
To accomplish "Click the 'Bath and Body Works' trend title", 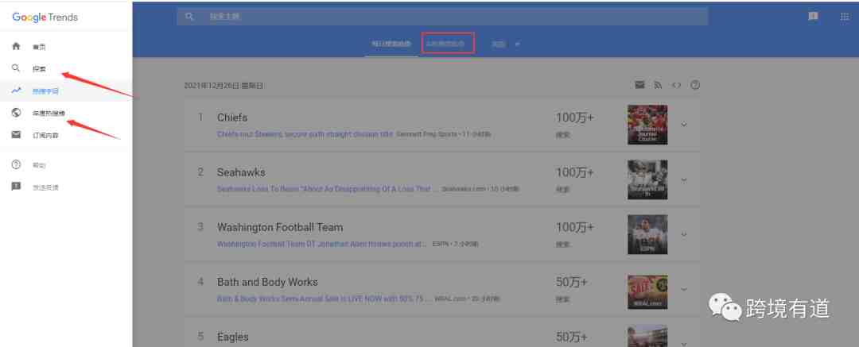I will (x=267, y=282).
